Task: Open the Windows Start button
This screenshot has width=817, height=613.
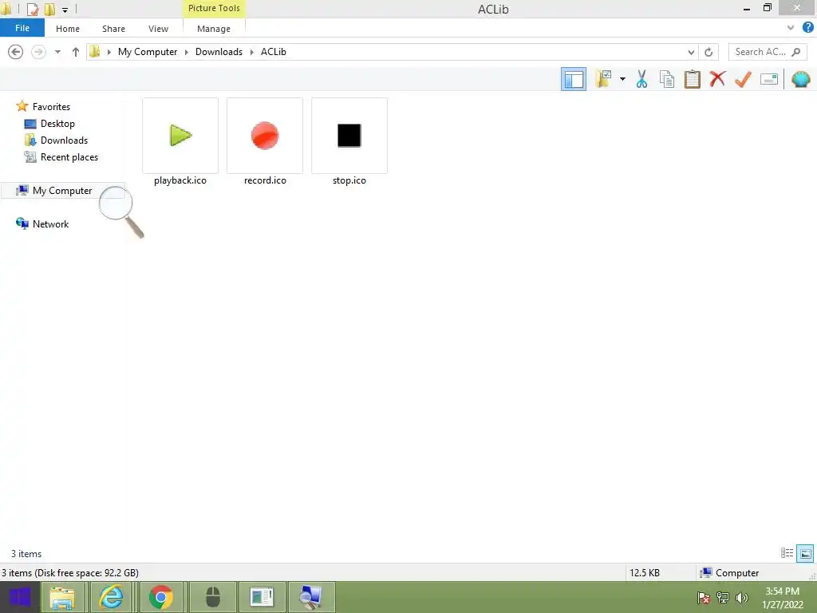Action: point(20,597)
